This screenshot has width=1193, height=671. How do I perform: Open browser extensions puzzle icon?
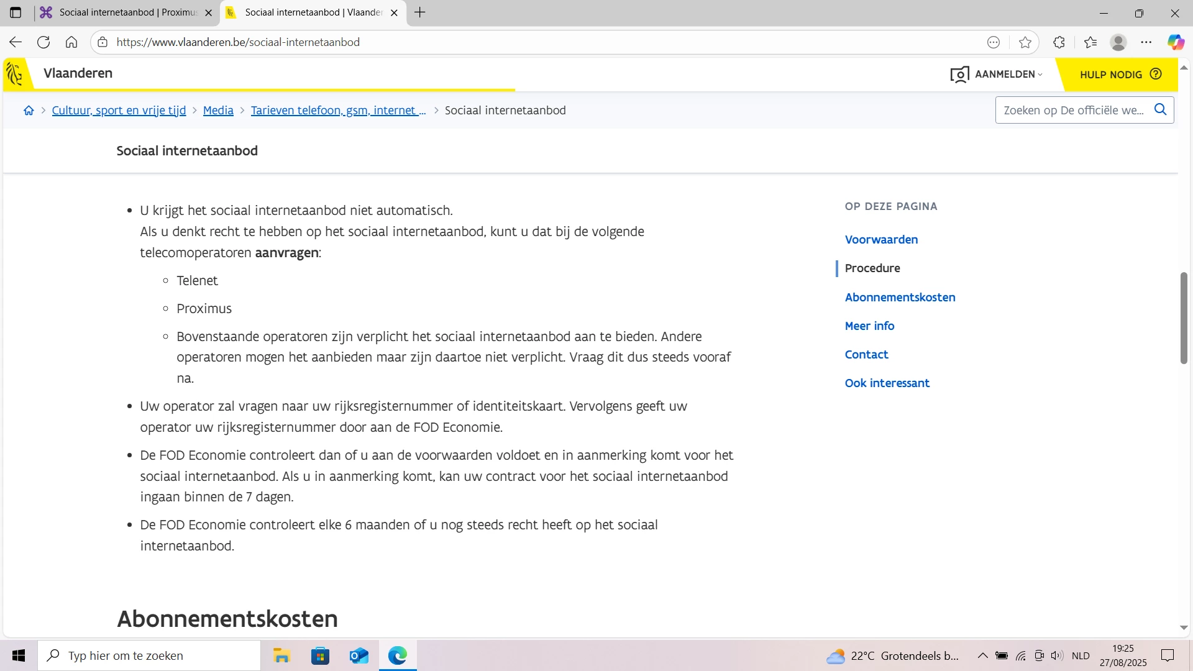click(1059, 42)
